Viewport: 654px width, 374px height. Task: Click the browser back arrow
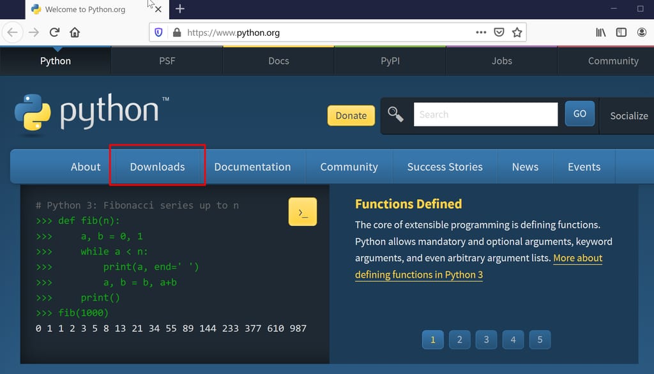[13, 32]
